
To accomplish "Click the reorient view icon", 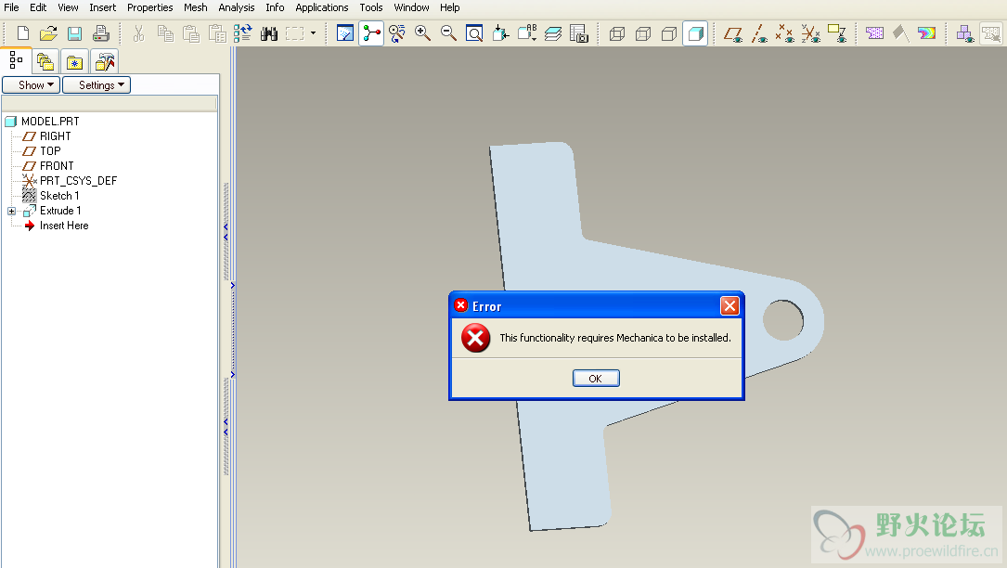I will point(500,33).
